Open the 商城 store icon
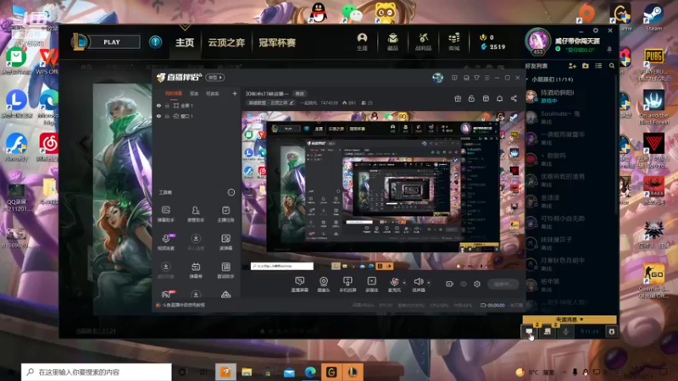 [454, 41]
